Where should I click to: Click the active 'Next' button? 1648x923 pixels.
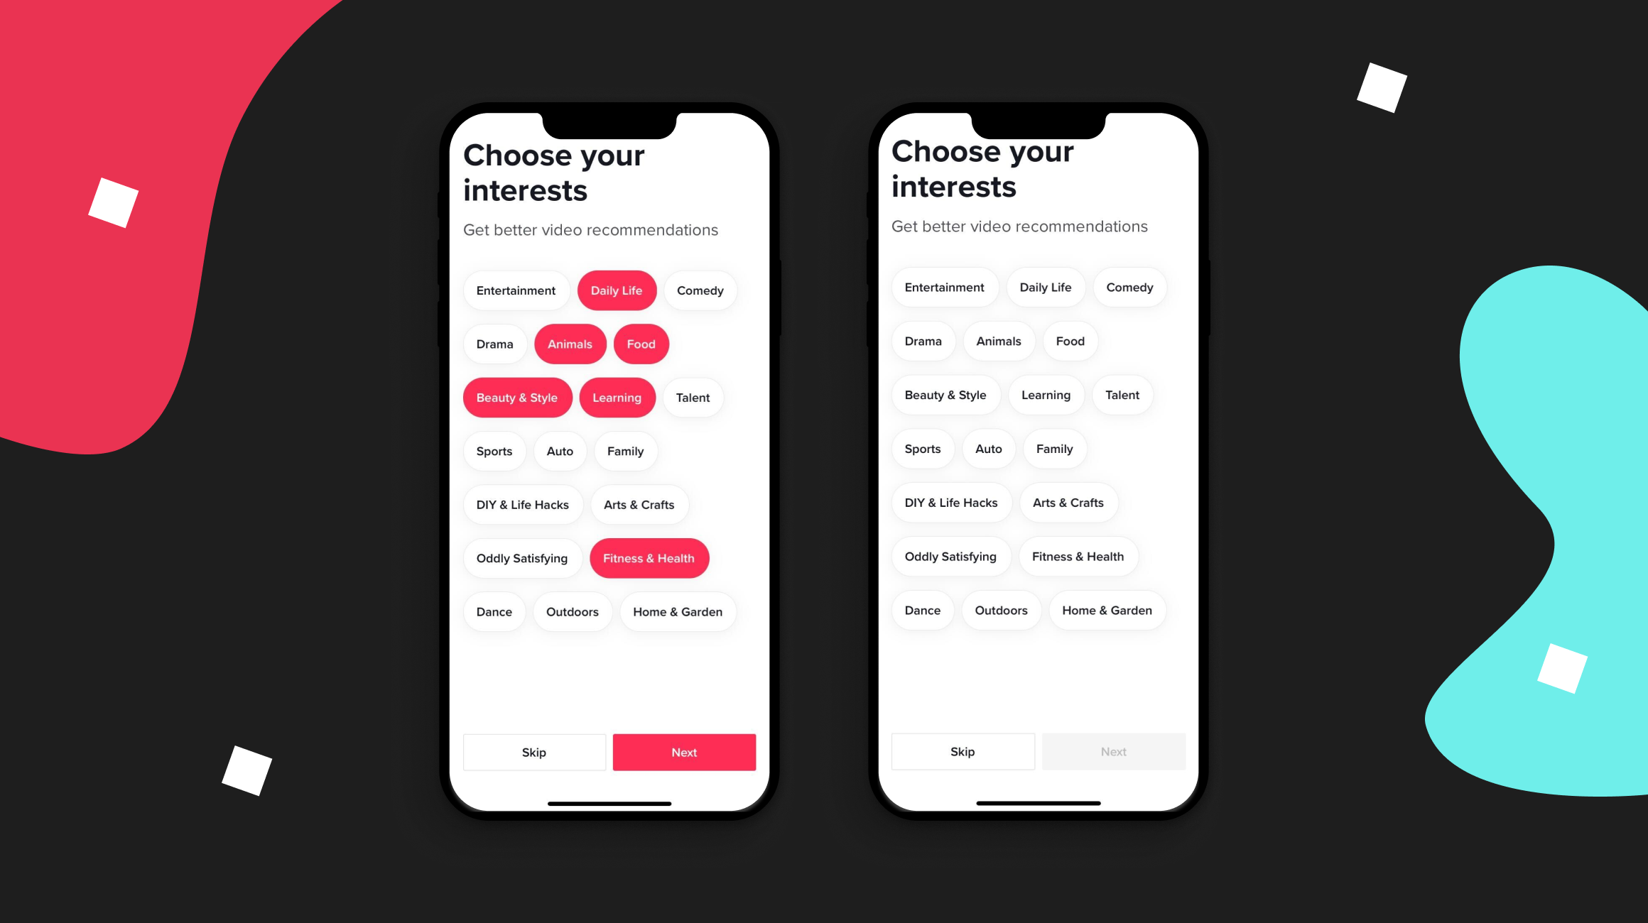[x=685, y=752]
